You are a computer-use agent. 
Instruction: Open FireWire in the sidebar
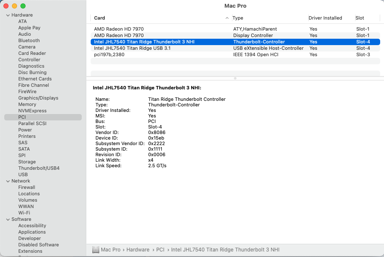coord(27,91)
